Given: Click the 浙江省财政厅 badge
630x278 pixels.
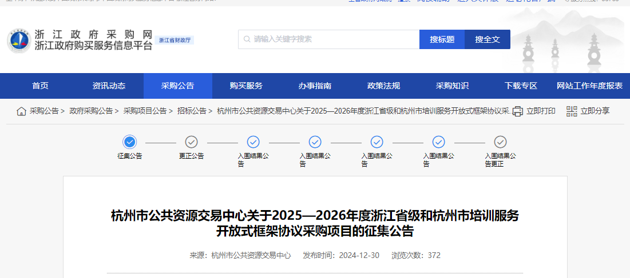Looking at the screenshot, I should point(175,41).
